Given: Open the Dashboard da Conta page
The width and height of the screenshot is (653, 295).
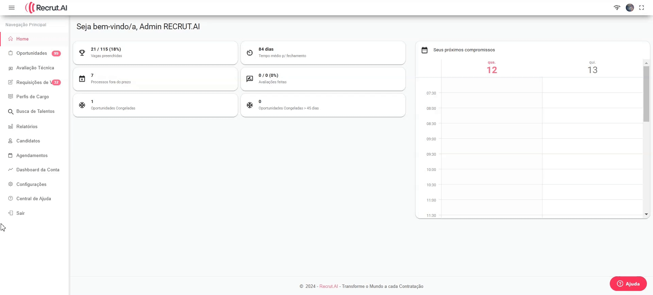Looking at the screenshot, I should click(x=38, y=170).
